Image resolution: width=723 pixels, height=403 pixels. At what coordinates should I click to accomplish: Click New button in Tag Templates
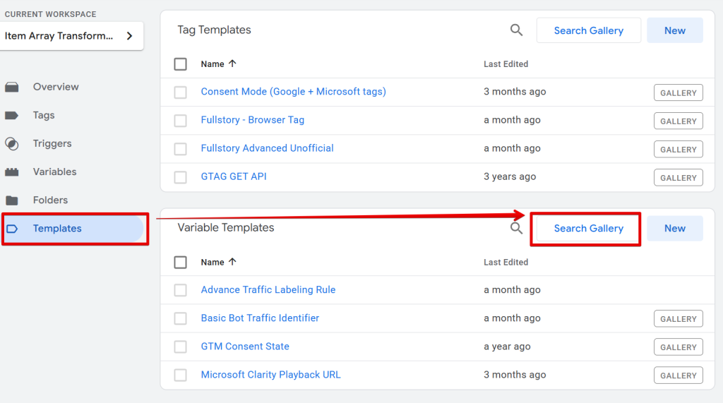click(x=674, y=30)
